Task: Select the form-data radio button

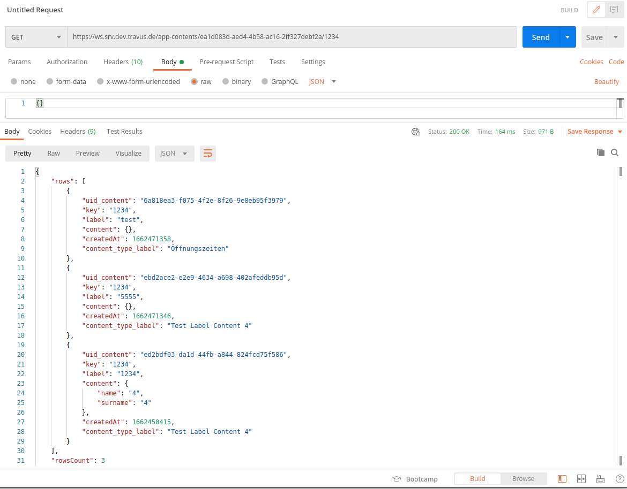Action: [x=50, y=82]
